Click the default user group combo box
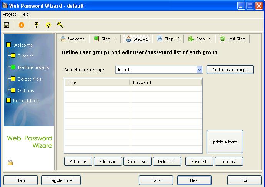The height and width of the screenshot is (187, 265). coord(159,70)
